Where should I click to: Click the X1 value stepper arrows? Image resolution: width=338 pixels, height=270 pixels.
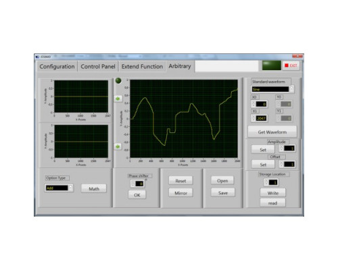tap(254, 118)
